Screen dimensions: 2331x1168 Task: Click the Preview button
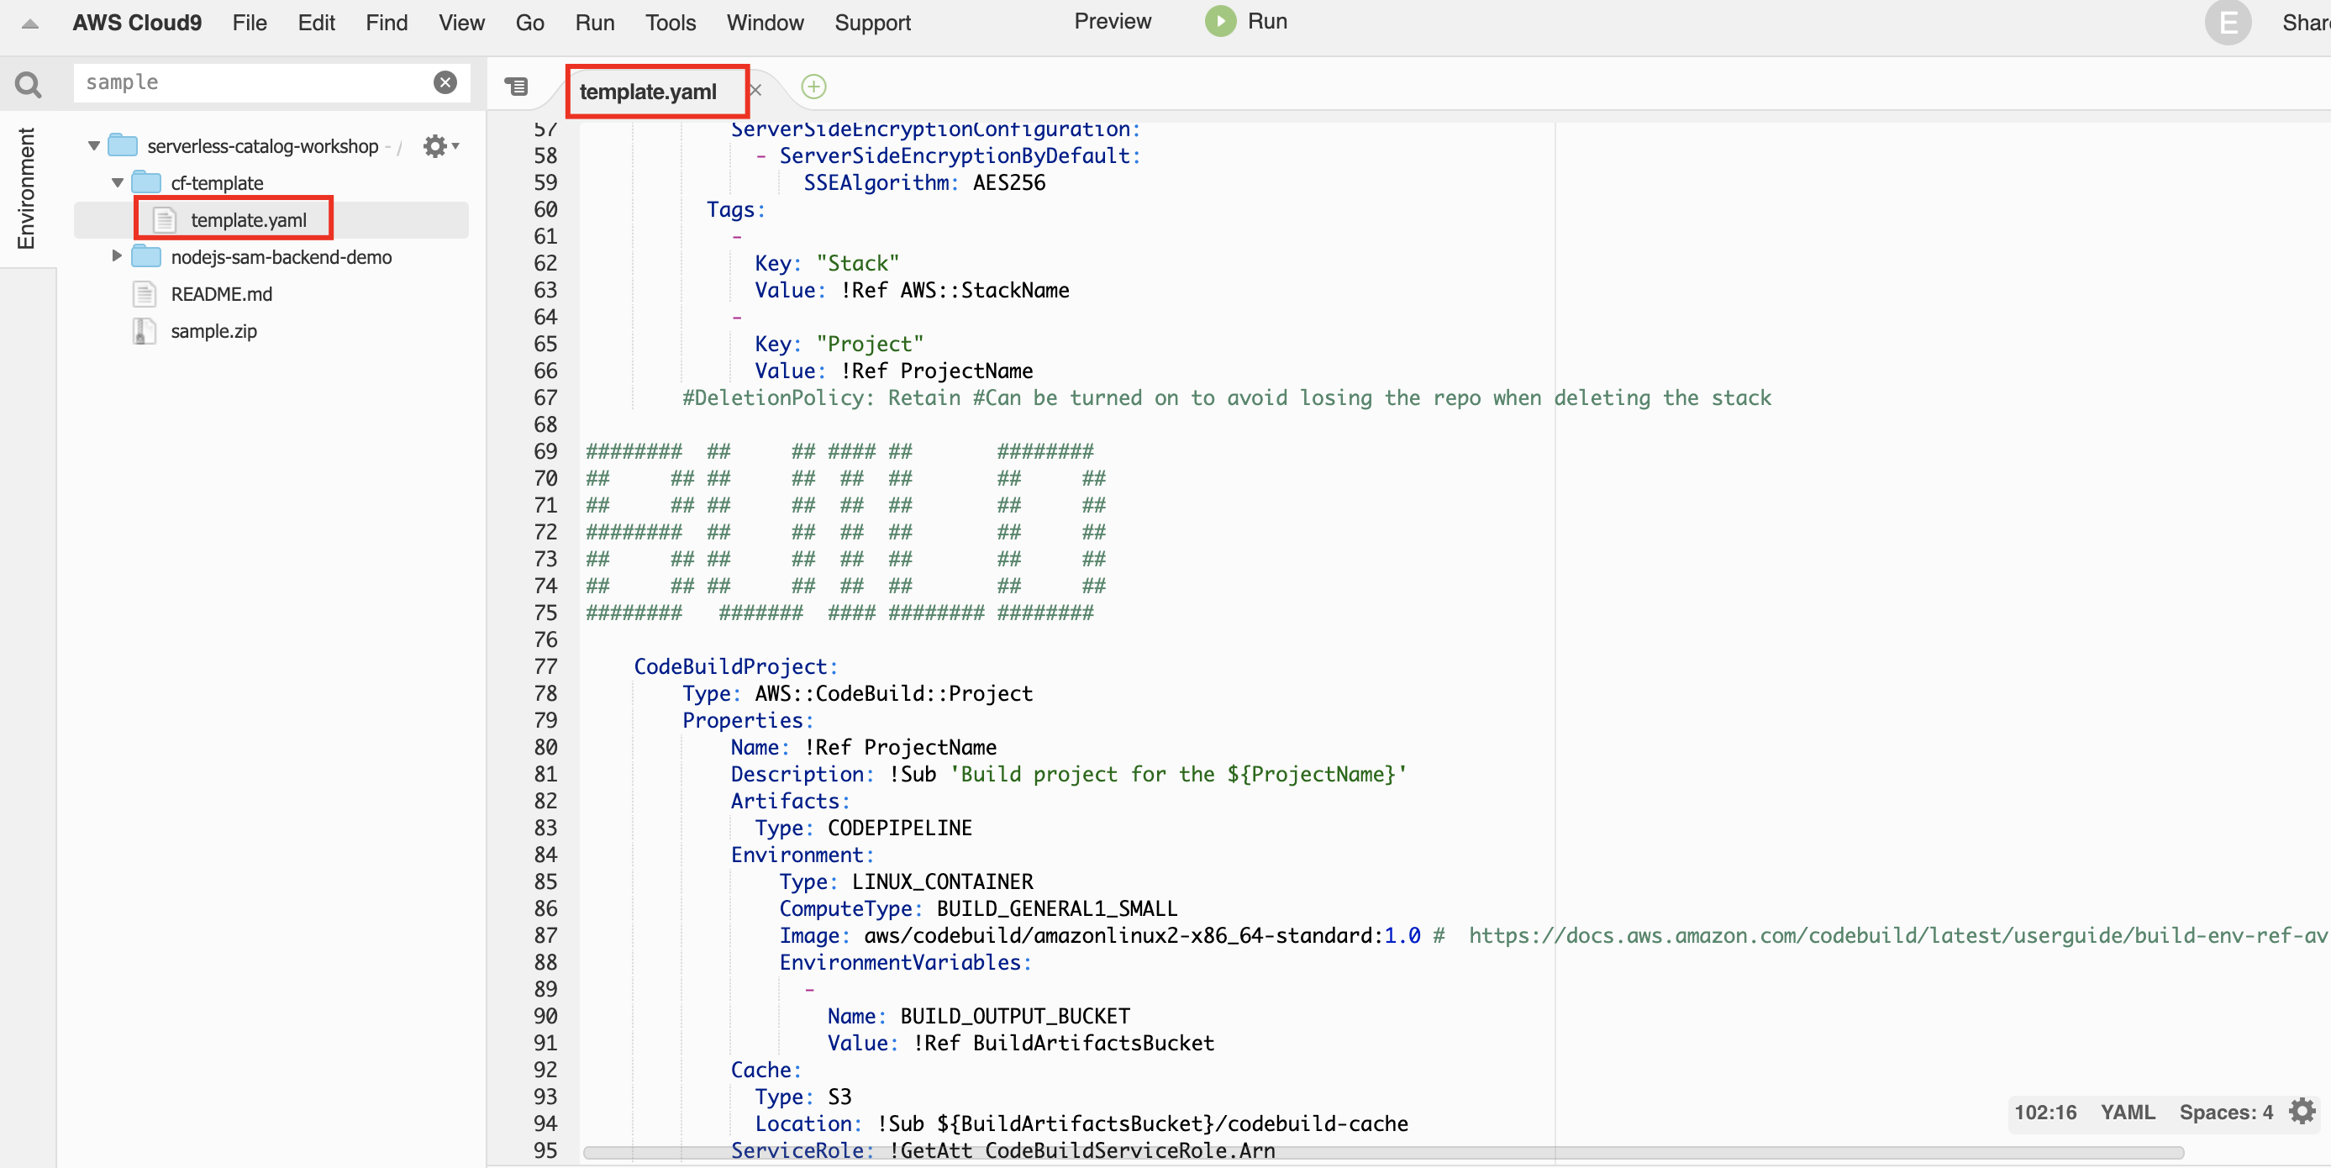1112,21
